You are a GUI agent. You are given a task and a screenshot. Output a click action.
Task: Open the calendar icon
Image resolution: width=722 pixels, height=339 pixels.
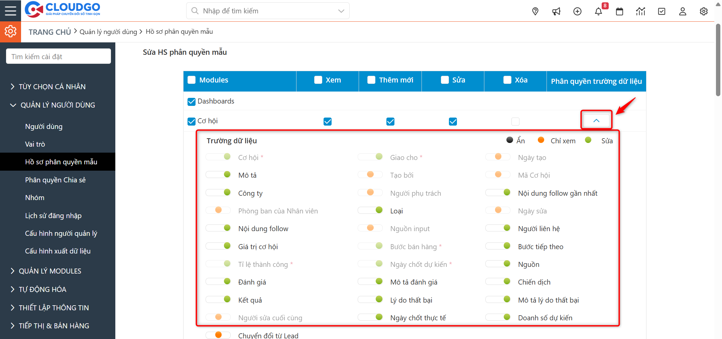[619, 11]
